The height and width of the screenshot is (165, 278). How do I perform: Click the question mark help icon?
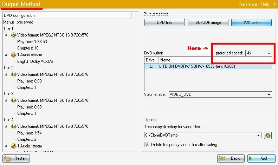[x=274, y=4]
